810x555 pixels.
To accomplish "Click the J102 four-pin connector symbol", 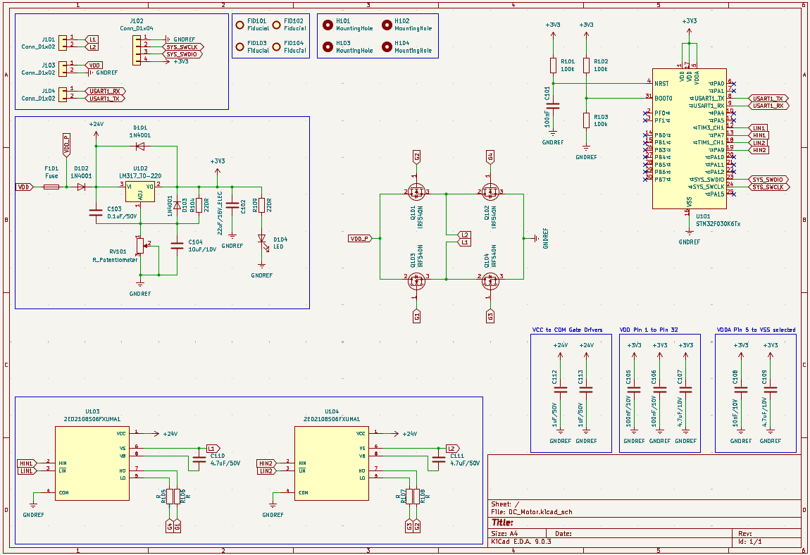I will point(137,49).
